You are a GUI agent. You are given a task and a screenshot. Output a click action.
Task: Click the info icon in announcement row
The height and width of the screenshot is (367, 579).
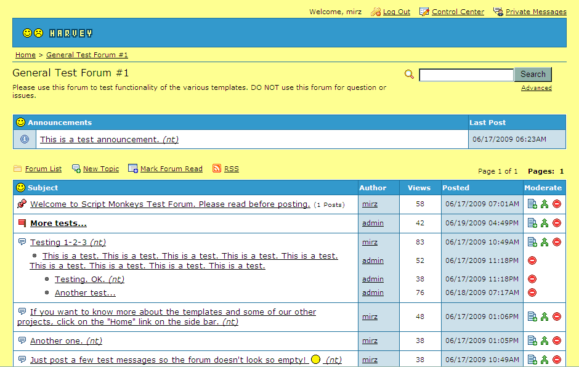click(25, 139)
